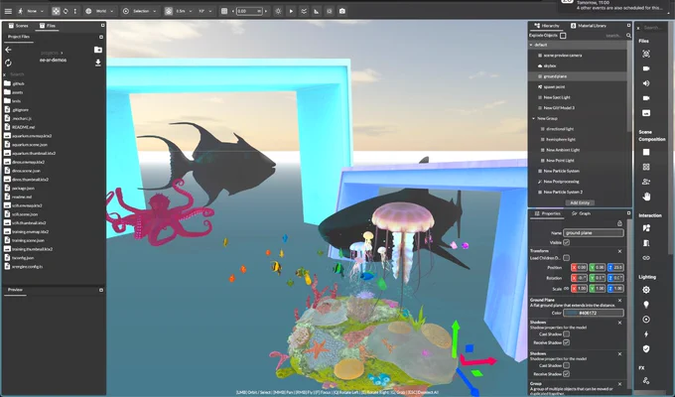Select the scale gizmo tool
Screen dimensions: 675x397
click(74, 11)
